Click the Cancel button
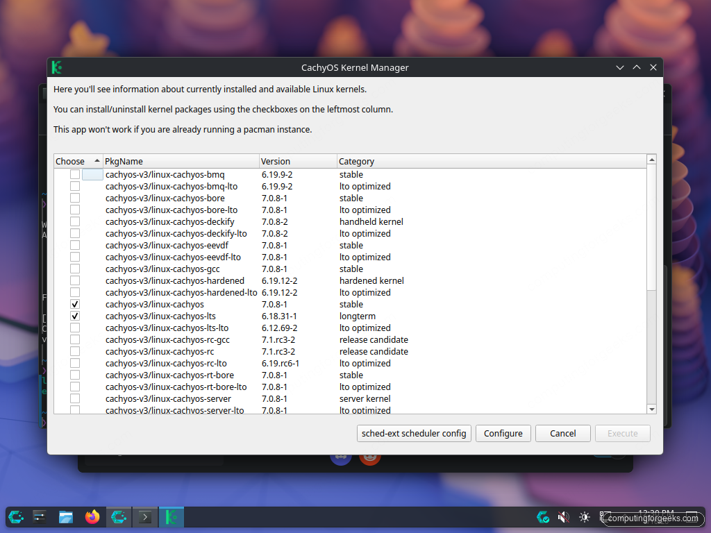 click(x=562, y=433)
